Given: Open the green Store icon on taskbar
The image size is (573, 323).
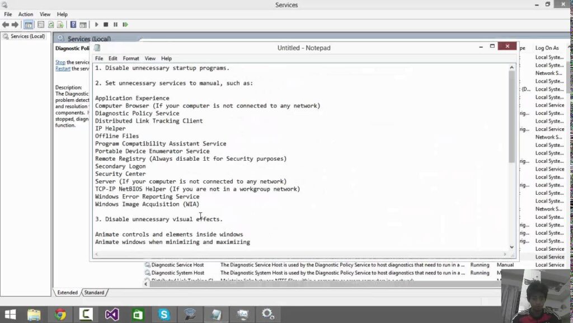Looking at the screenshot, I should click(x=138, y=314).
